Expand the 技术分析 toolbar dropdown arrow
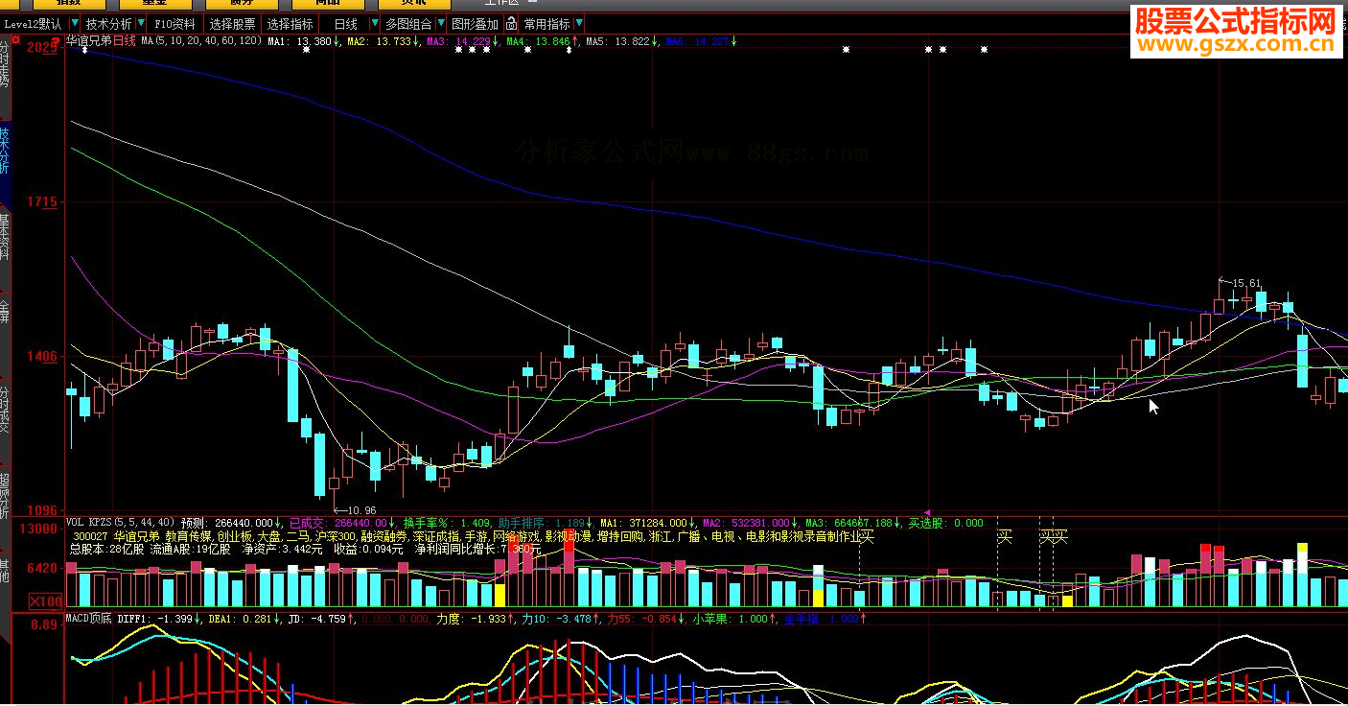Viewport: 1348px width, 706px height. tap(141, 24)
